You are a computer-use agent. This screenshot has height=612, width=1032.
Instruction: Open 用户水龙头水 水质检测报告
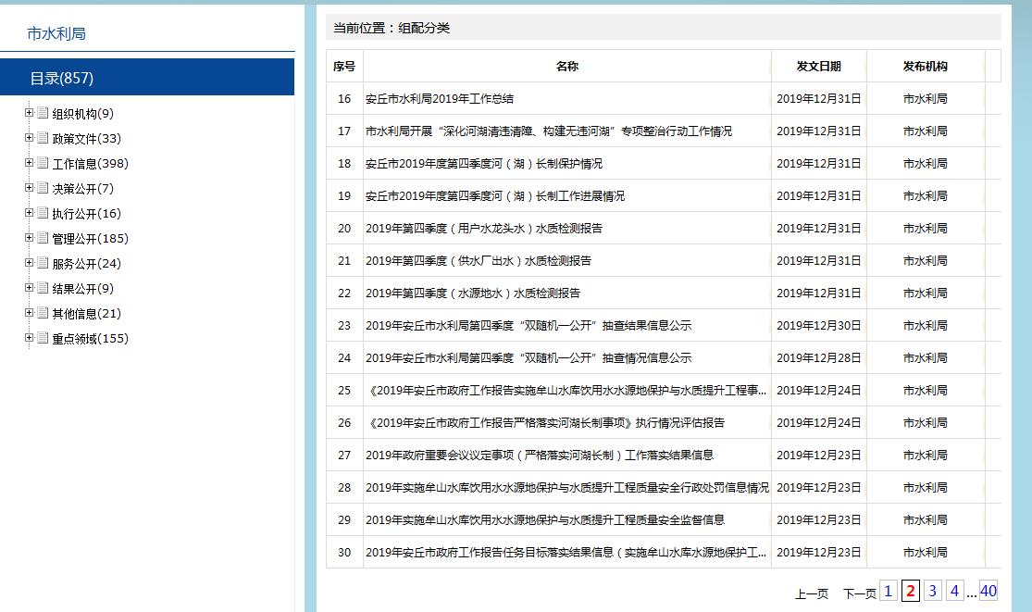(484, 229)
